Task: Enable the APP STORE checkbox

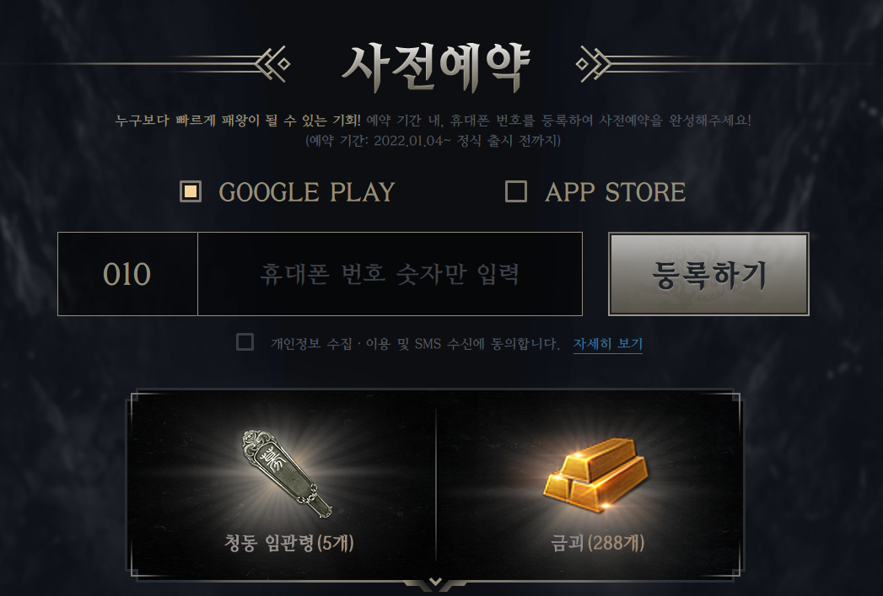Action: coord(516,191)
